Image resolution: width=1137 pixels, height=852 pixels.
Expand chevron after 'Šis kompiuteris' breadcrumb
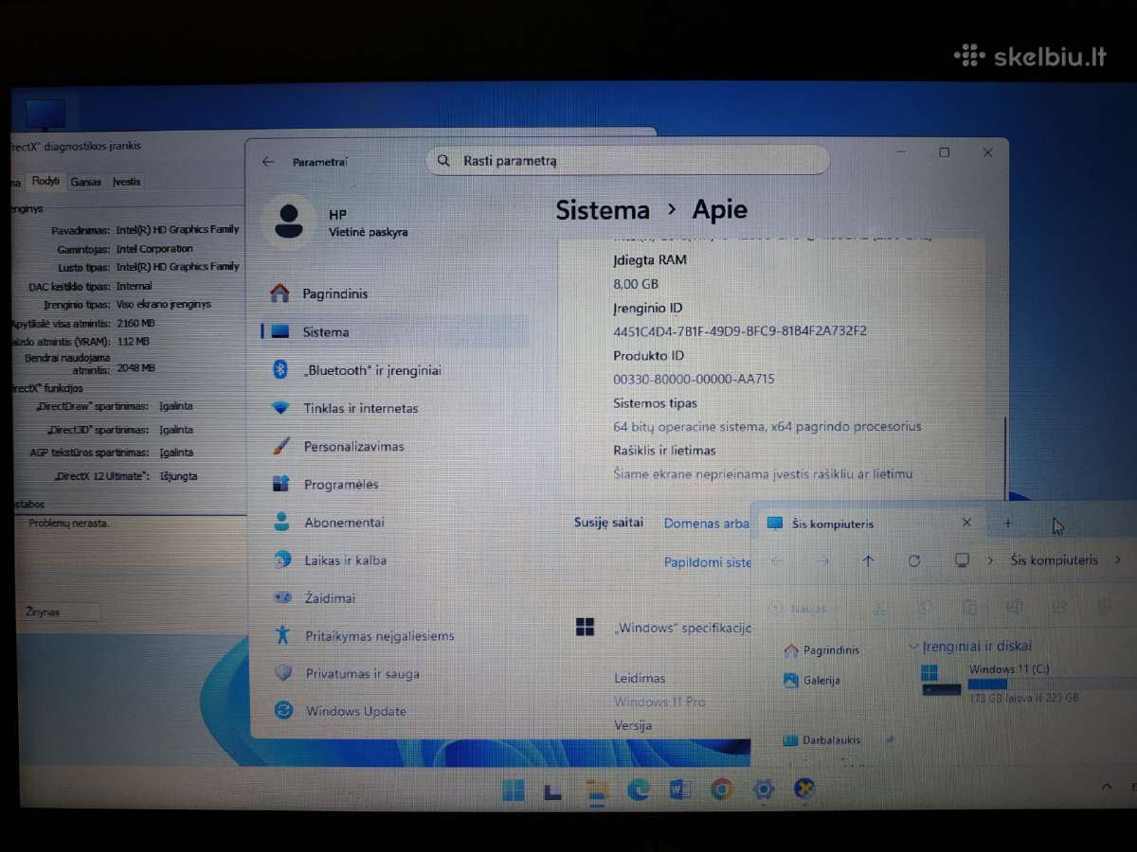pyautogui.click(x=1118, y=560)
